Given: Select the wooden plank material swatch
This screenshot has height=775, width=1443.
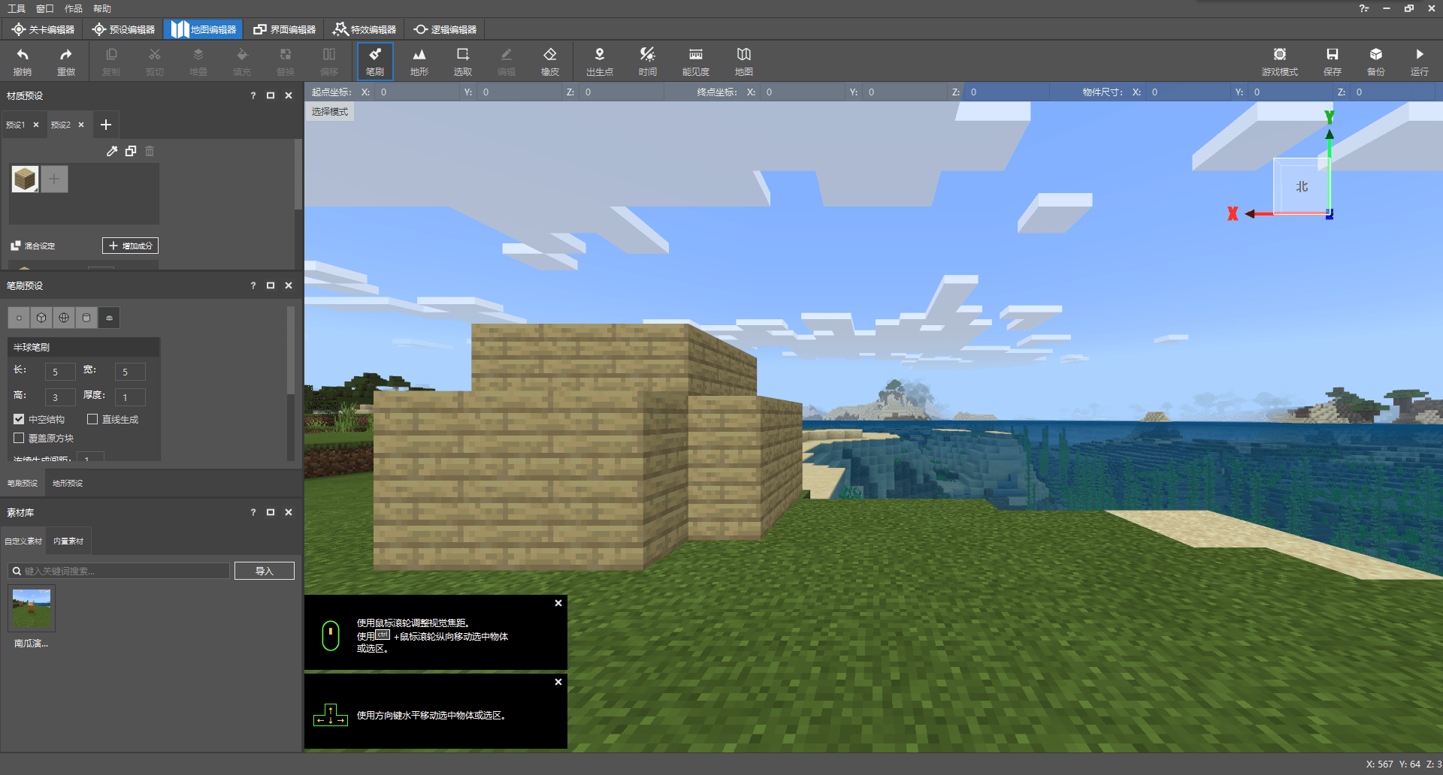Looking at the screenshot, I should pos(25,179).
